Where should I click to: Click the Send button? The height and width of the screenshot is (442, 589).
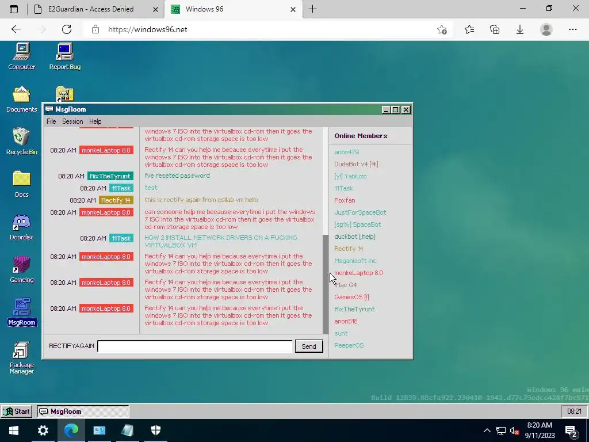tap(309, 346)
